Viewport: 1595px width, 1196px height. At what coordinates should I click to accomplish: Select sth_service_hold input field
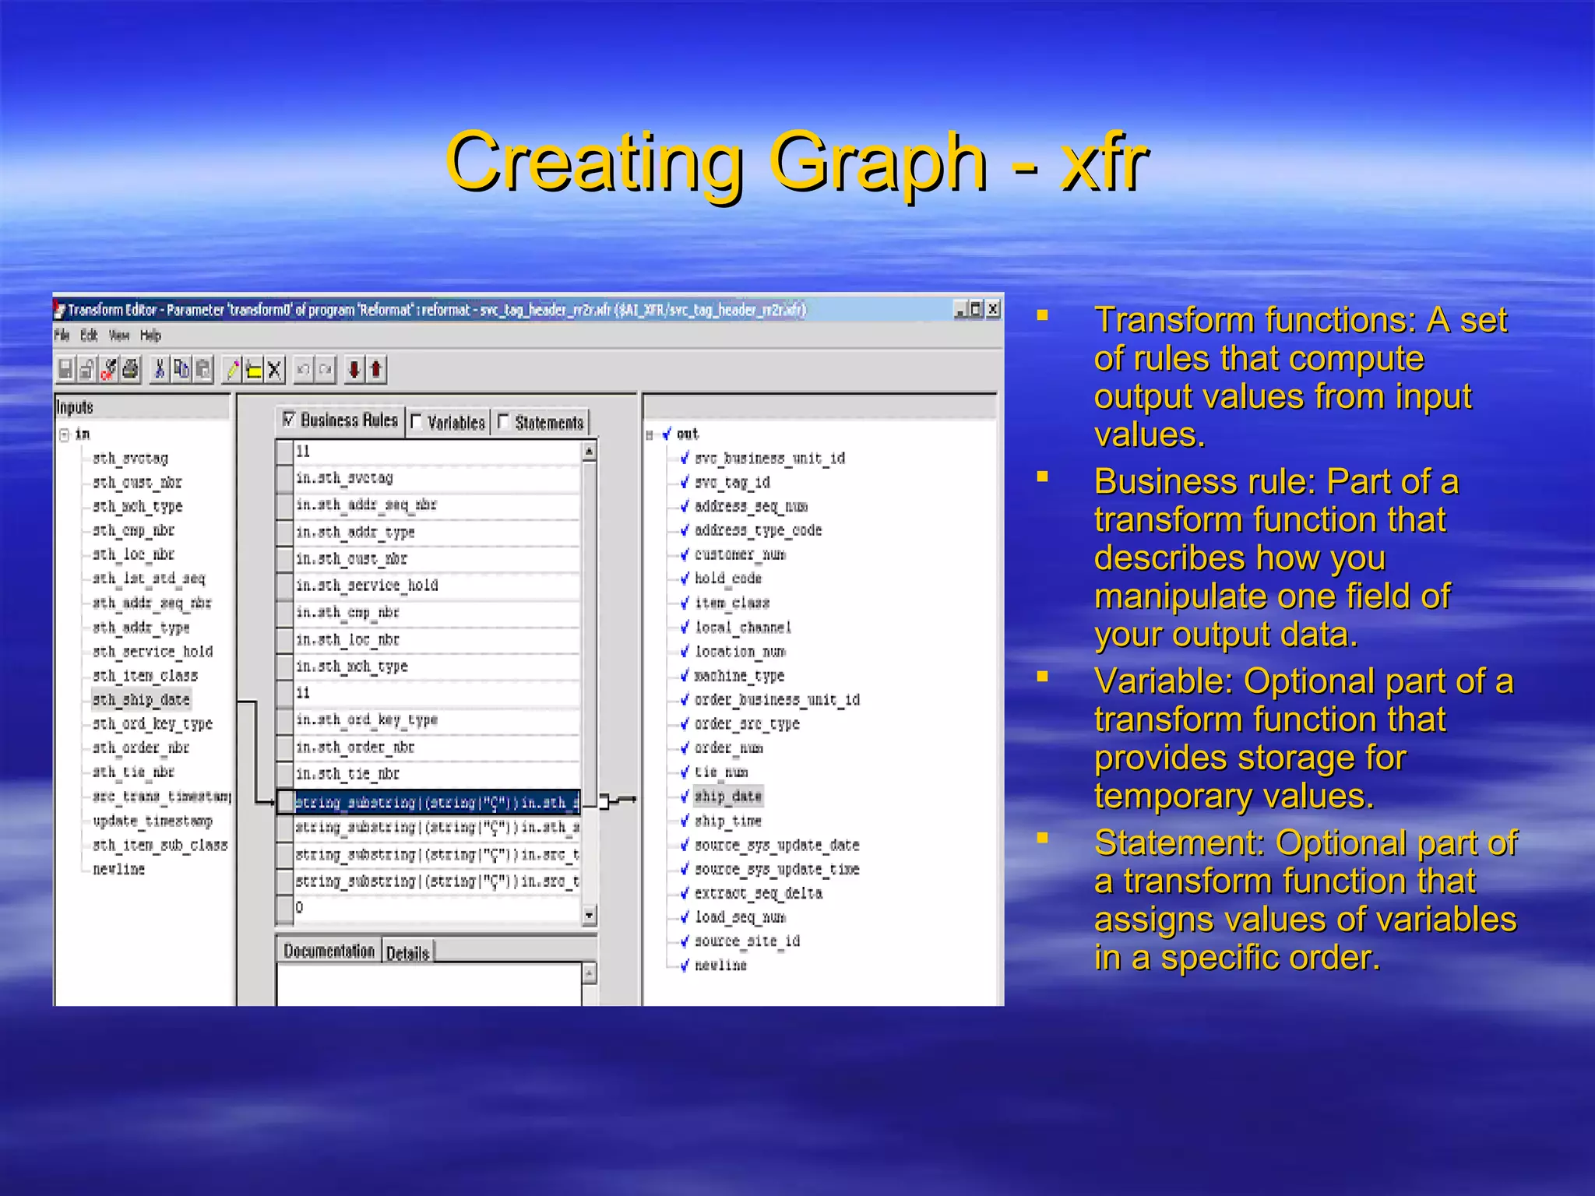click(153, 651)
